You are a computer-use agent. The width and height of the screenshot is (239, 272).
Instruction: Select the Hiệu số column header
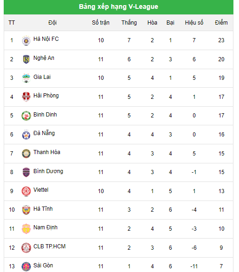(194, 23)
